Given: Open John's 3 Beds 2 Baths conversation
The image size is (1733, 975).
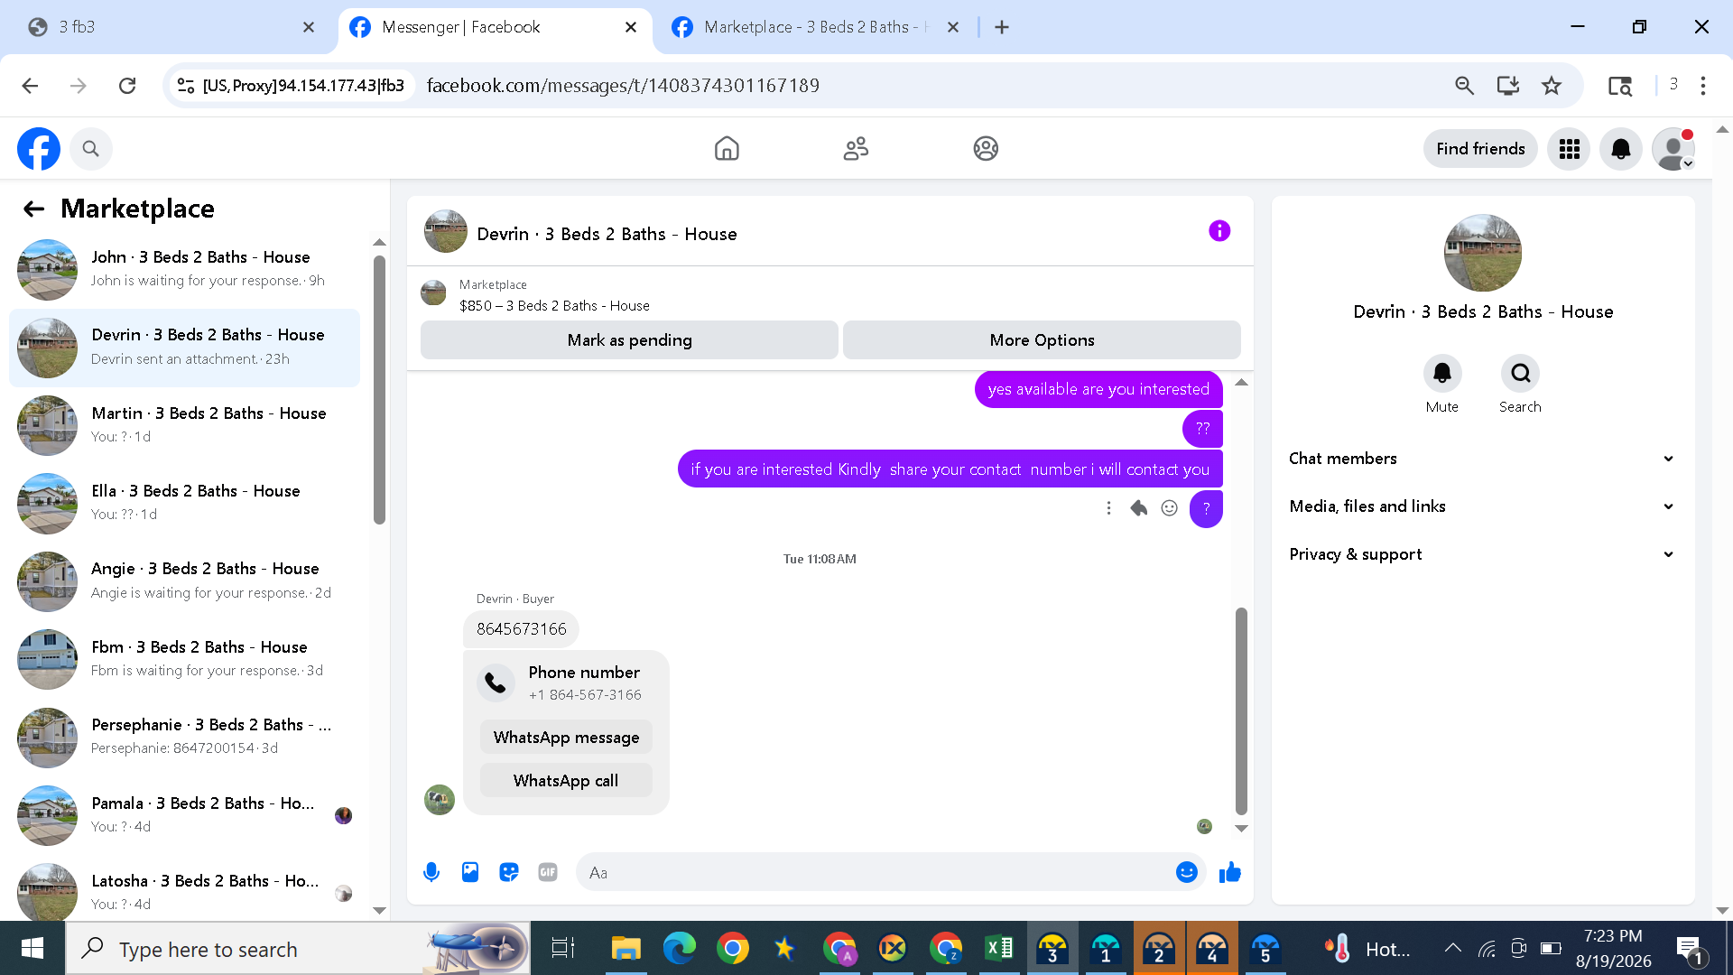Looking at the screenshot, I should pyautogui.click(x=184, y=270).
